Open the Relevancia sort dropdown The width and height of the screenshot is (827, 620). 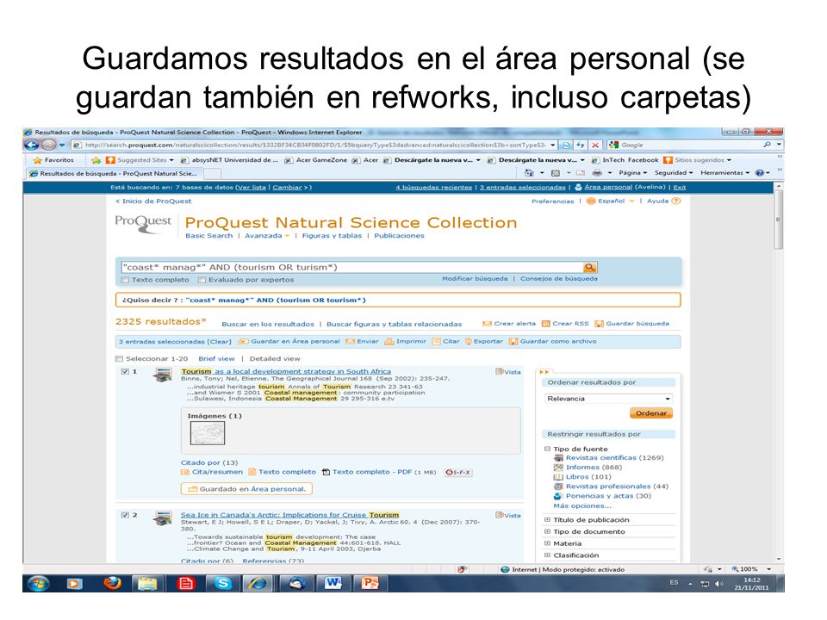point(608,399)
